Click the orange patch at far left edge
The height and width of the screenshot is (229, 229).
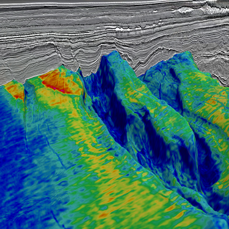[x=14, y=90]
